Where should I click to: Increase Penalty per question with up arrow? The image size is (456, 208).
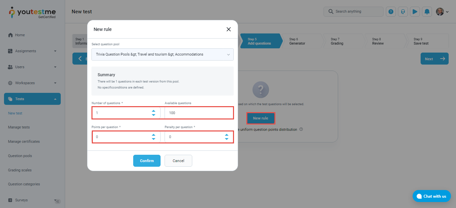tap(227, 135)
